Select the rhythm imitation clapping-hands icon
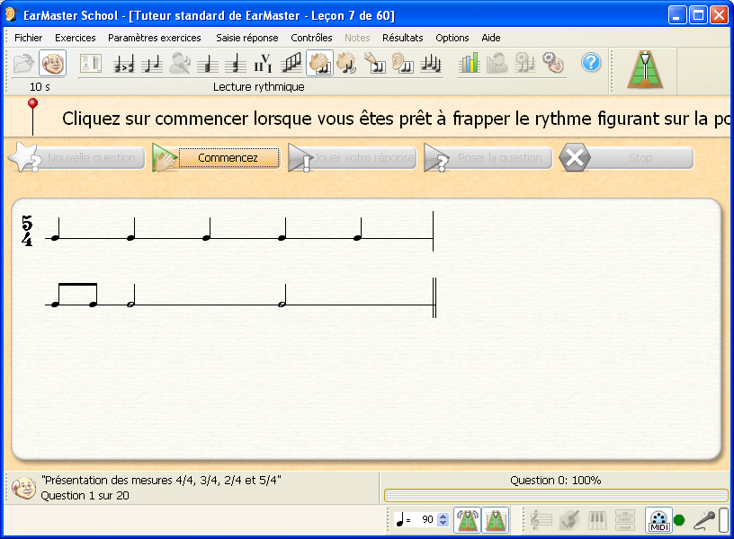 tap(347, 64)
